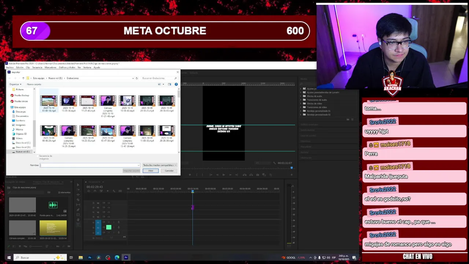Focus the Nombre file name field

pyautogui.click(x=90, y=165)
